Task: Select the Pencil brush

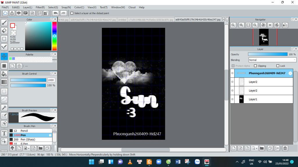Action: pos(31,131)
